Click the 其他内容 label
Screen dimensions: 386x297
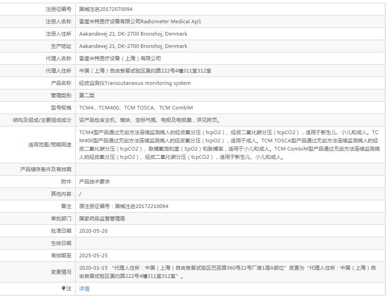click(x=61, y=194)
